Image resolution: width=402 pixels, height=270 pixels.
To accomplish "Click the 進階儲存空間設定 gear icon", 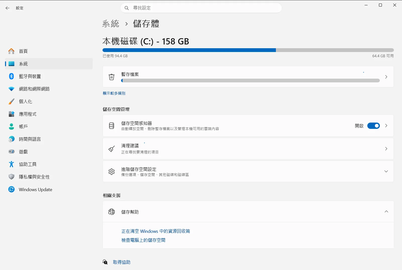I will click(x=112, y=172).
